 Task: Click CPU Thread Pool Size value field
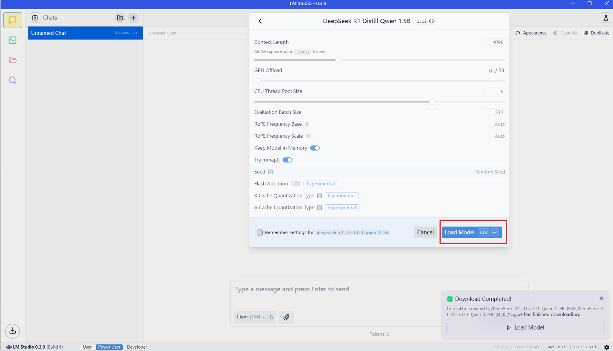494,91
